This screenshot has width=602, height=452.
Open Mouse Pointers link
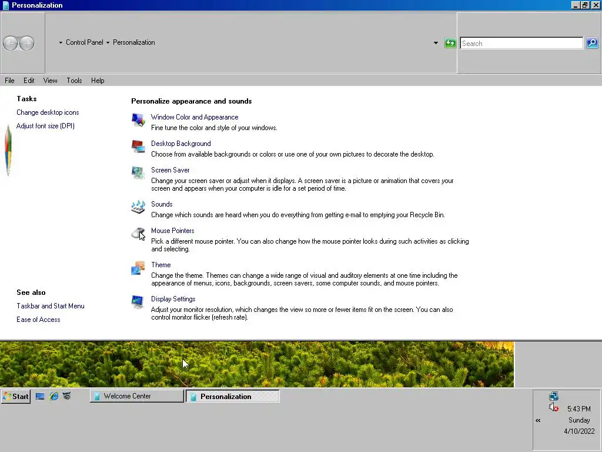pyautogui.click(x=172, y=231)
